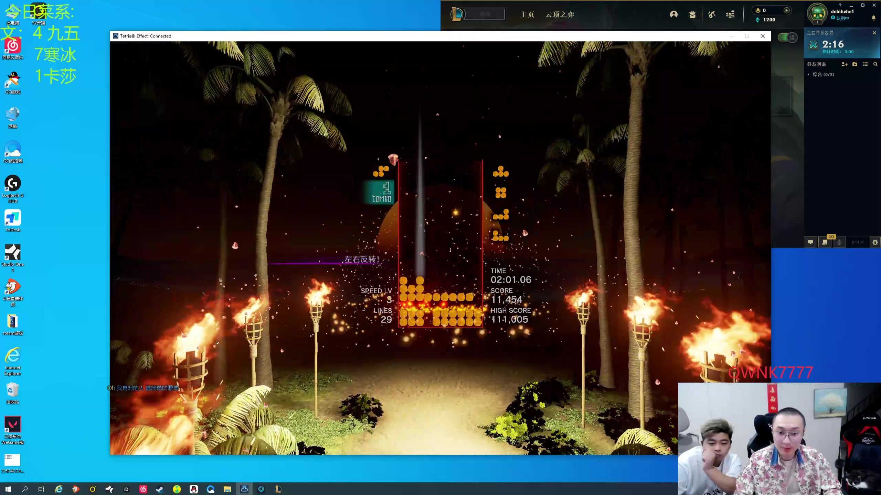
Task: Open Task View on the taskbar
Action: click(x=41, y=489)
